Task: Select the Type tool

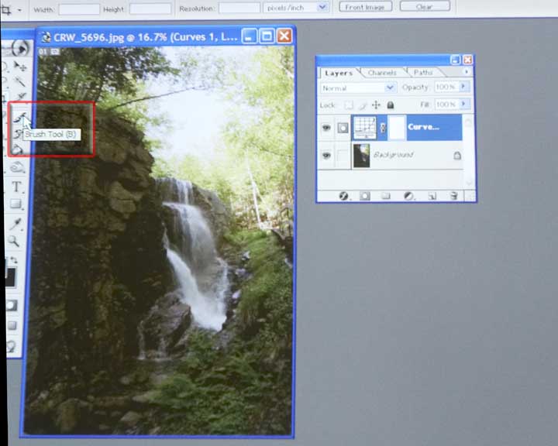Action: [16, 187]
